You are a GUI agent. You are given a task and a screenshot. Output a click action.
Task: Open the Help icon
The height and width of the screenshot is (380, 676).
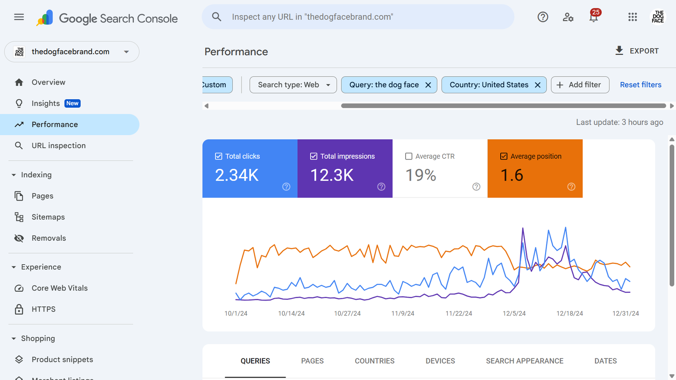pos(543,17)
